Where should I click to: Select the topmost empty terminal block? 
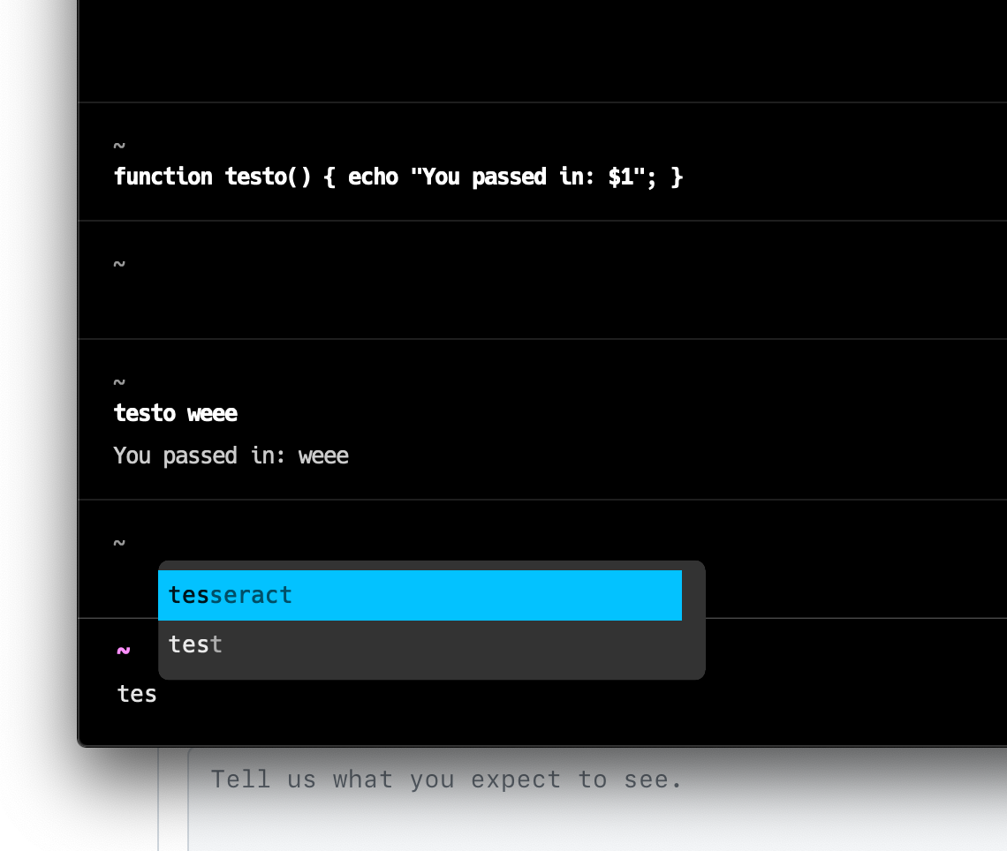point(530,50)
